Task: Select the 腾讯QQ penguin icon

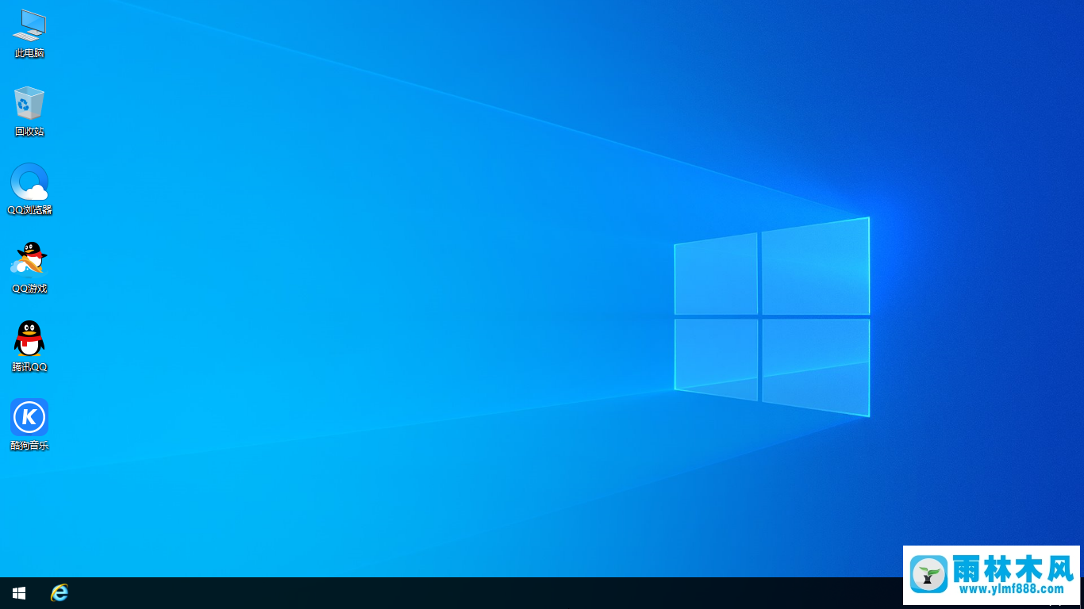Action: [29, 339]
